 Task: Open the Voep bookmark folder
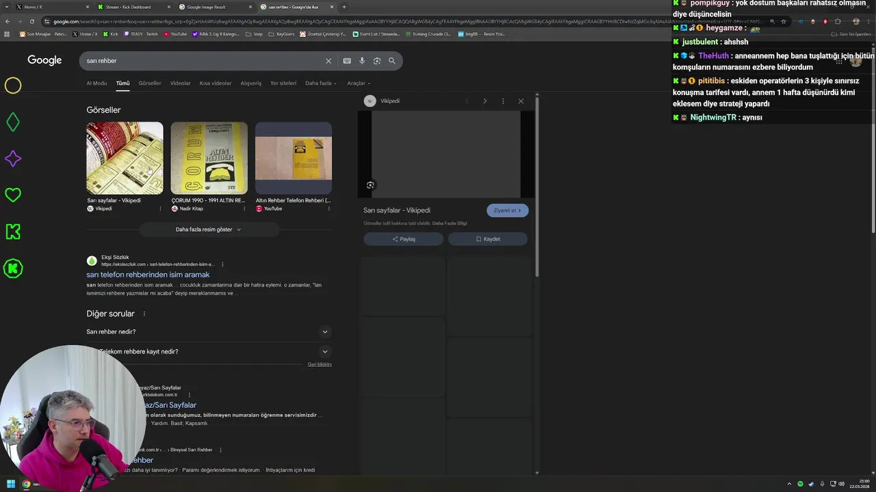255,33
